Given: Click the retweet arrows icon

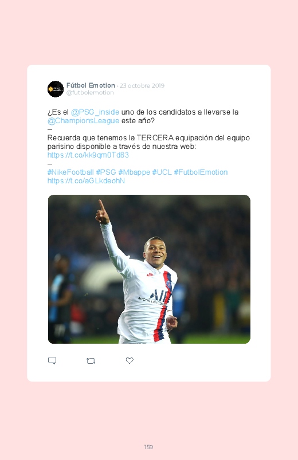Looking at the screenshot, I should point(91,360).
